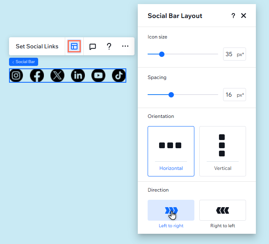Click the Spacing value field showing 16

point(234,95)
